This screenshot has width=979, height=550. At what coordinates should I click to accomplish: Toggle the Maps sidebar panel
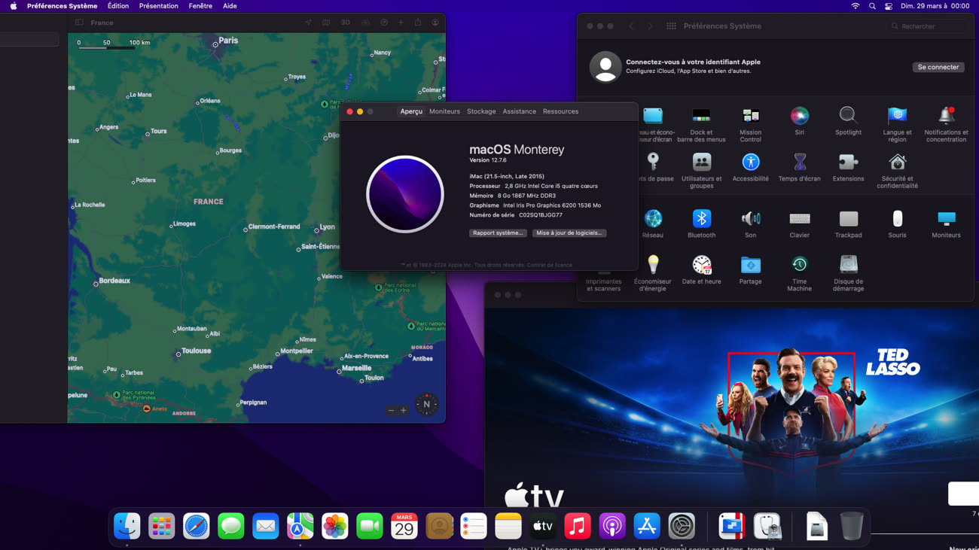[79, 23]
